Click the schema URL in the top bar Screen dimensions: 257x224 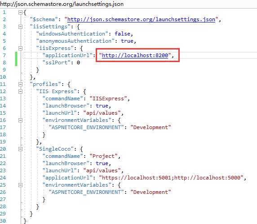click(62, 4)
